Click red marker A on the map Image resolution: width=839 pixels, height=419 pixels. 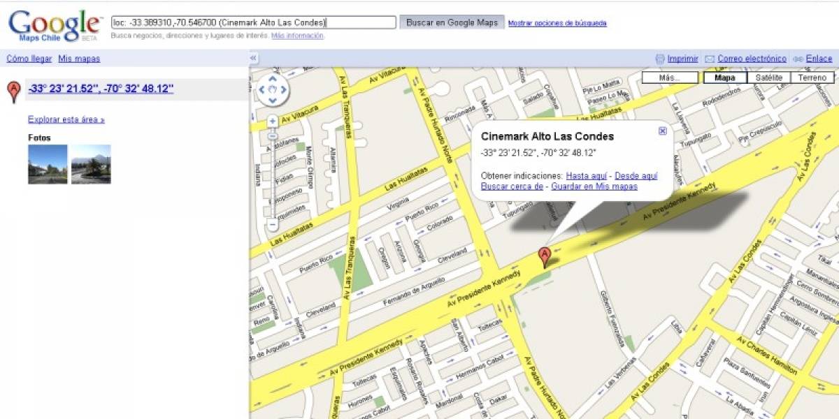(544, 257)
